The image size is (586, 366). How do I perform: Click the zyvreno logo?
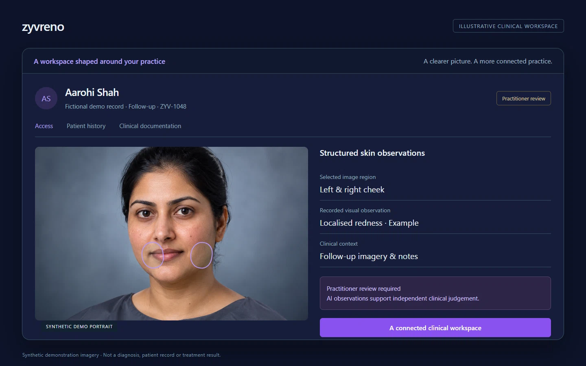pos(43,27)
